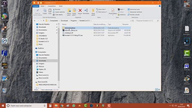Click the refresh button by address bar

(x=133, y=21)
